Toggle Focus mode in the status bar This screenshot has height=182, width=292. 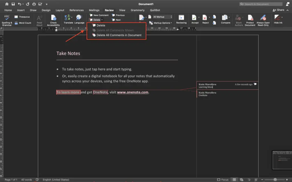(223, 179)
